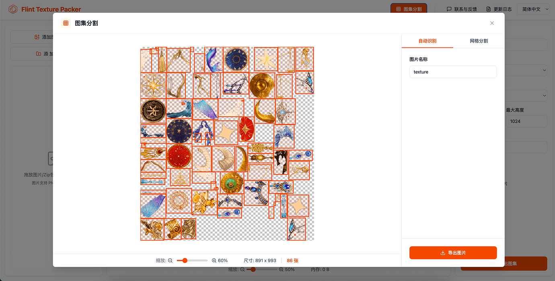Click the 1024 最大高度 field
555x281 pixels.
point(526,121)
